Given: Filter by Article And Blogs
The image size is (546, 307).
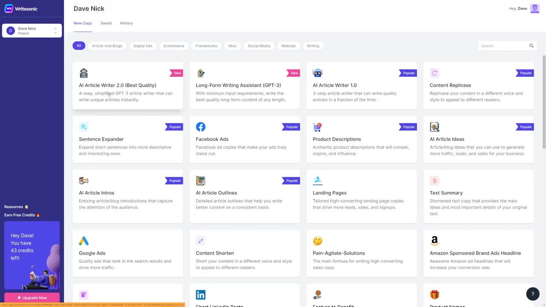Looking at the screenshot, I should (x=107, y=46).
